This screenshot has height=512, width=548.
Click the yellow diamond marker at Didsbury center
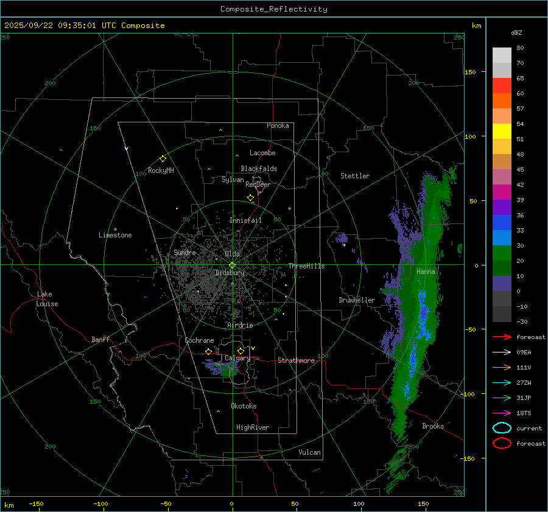click(x=232, y=264)
